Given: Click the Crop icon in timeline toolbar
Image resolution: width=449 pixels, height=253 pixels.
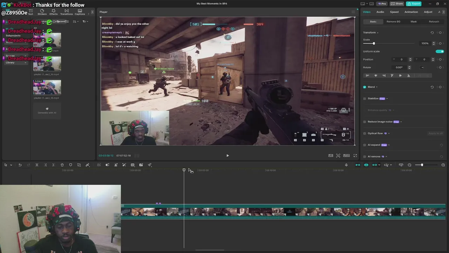Looking at the screenshot, I should coord(79,165).
